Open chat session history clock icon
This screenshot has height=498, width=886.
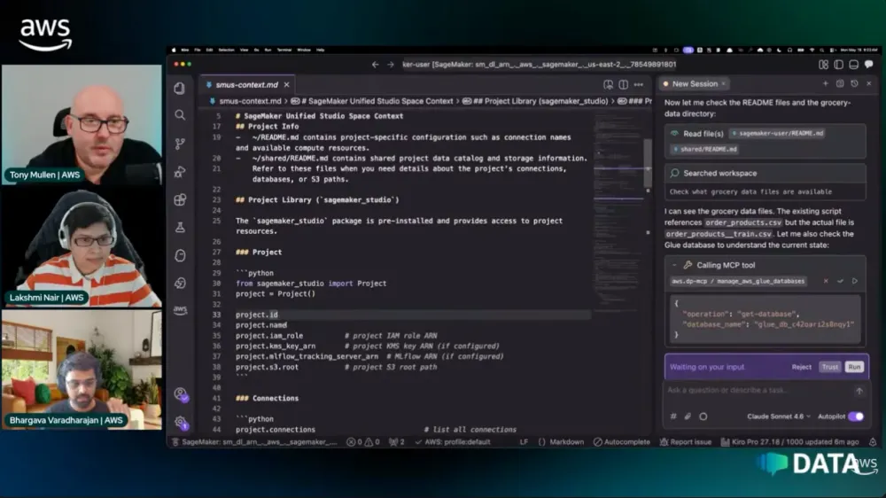tap(854, 83)
